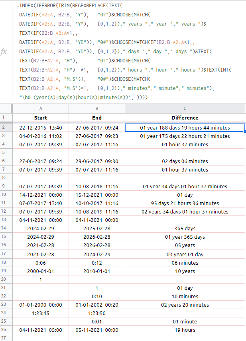
Task: Click Start cell containing 1 in row 20
Action: [41, 280]
